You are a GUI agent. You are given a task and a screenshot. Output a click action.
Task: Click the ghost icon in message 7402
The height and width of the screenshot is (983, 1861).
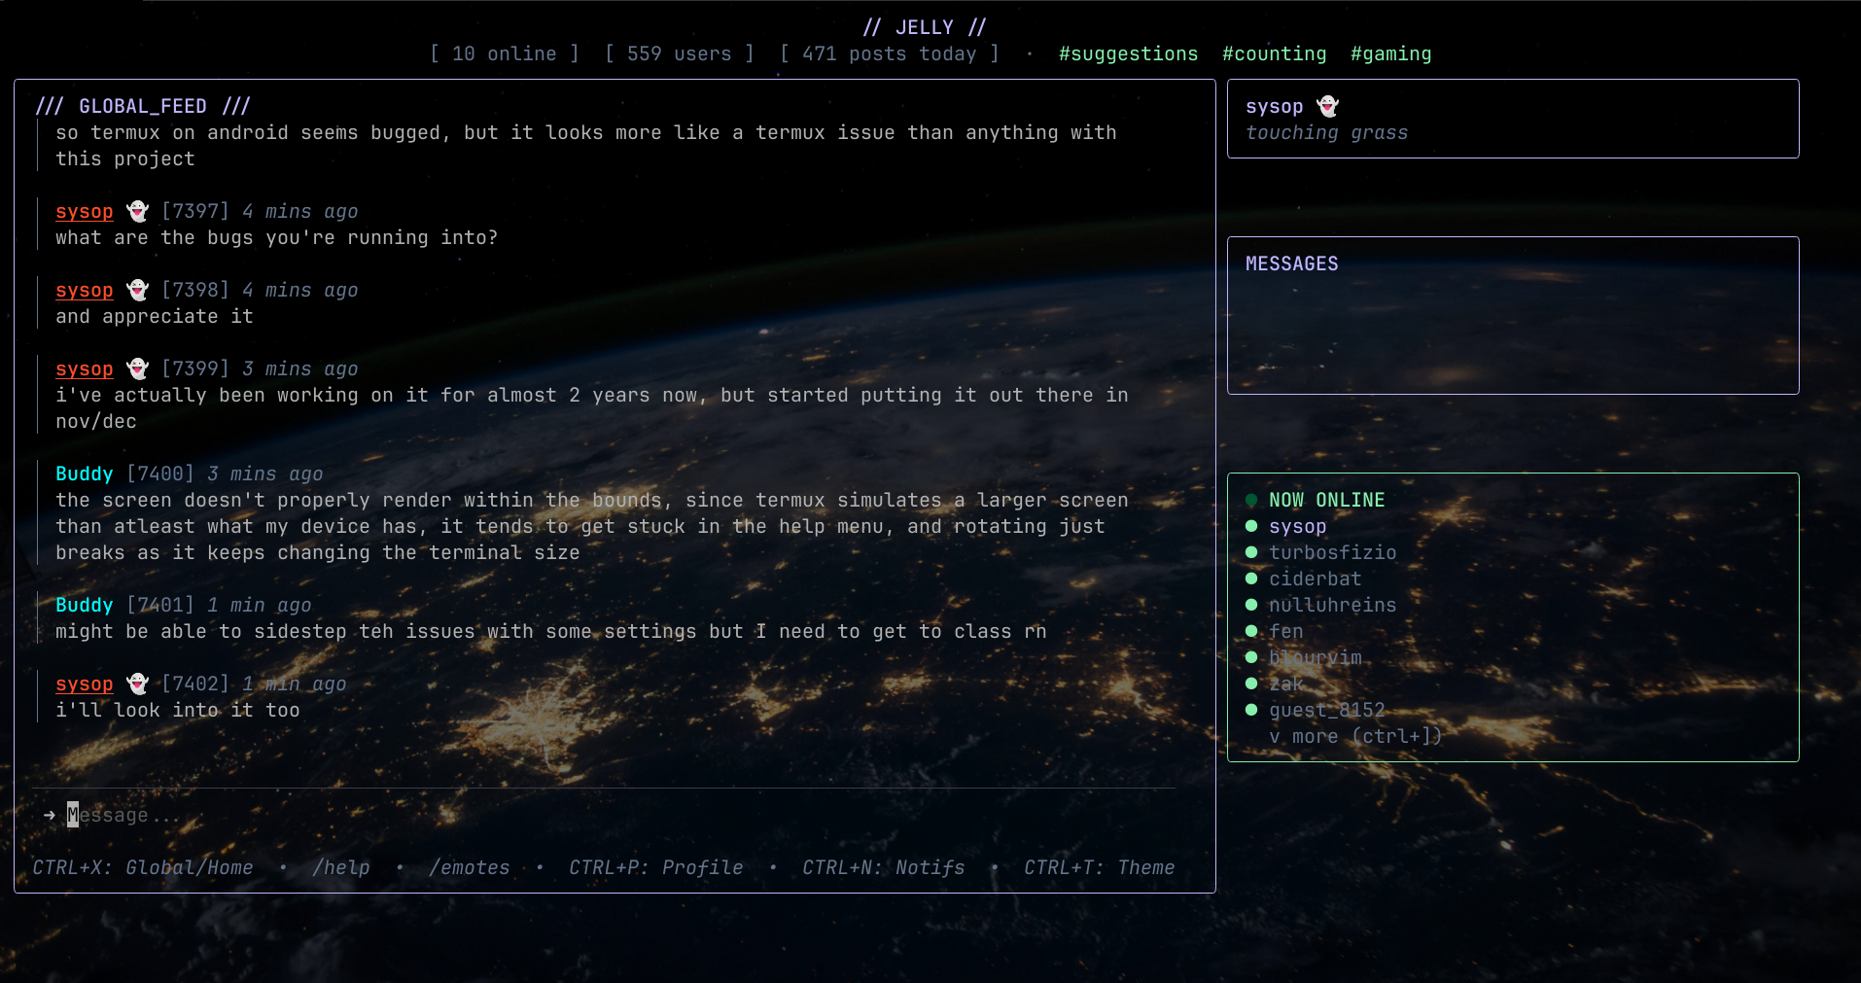(x=137, y=684)
